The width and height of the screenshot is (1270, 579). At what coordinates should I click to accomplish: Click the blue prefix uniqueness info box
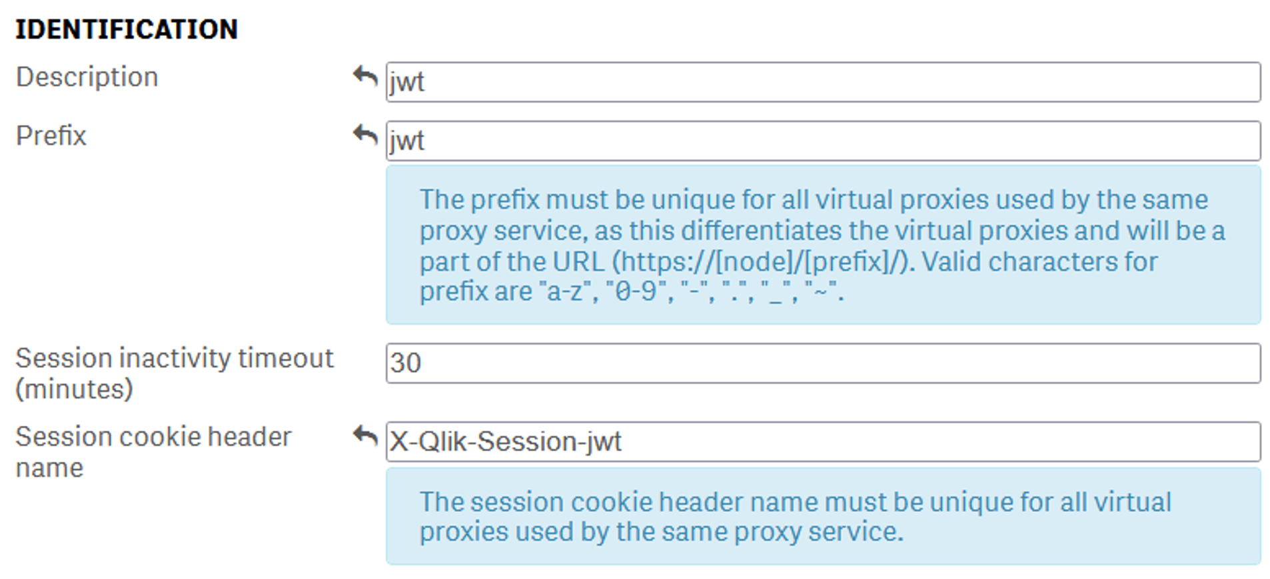coord(822,245)
